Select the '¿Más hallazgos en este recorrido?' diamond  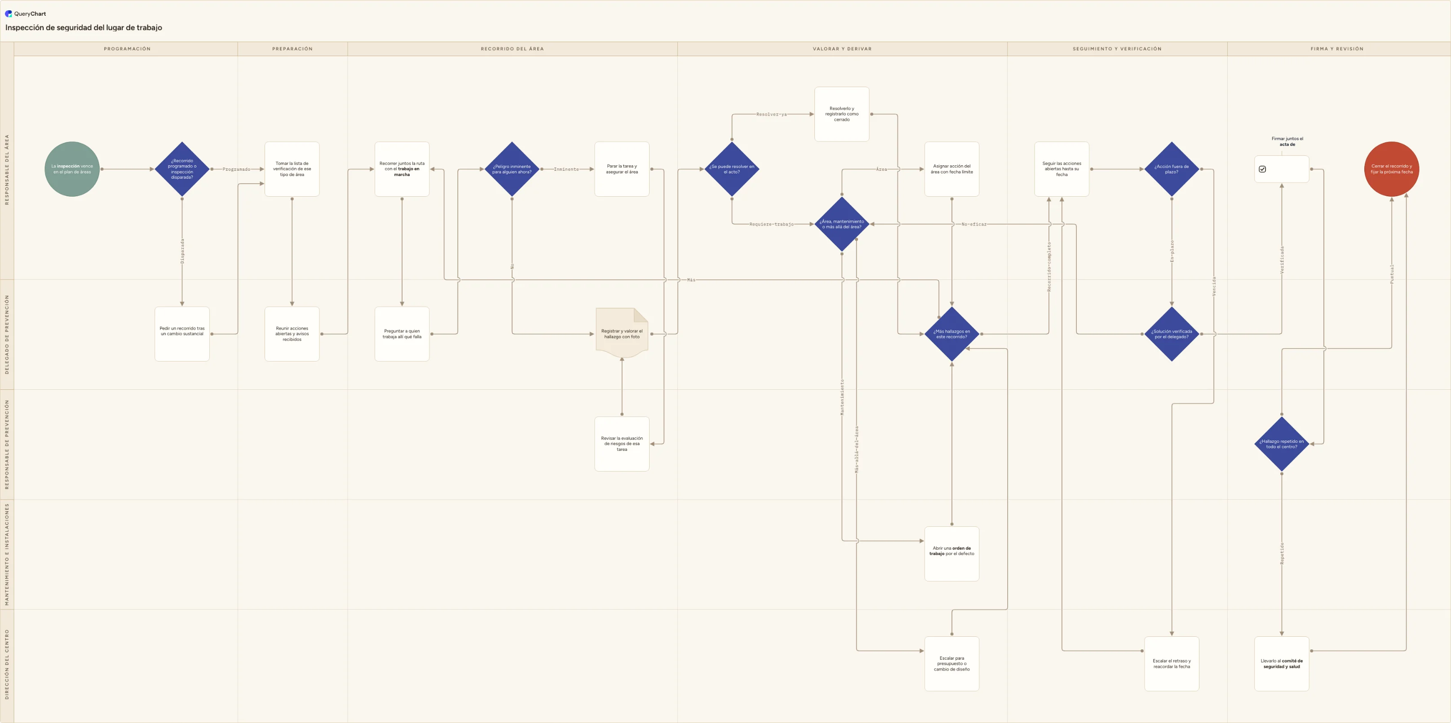click(x=952, y=334)
